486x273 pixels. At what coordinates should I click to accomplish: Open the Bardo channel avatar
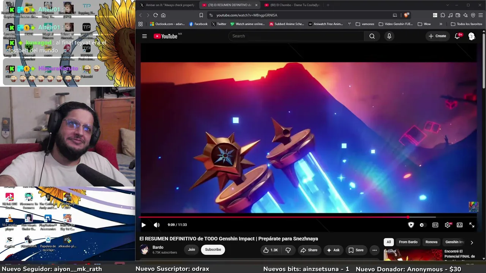[145, 249]
